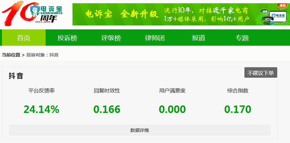
Task: Click the 0.000 value
Action: [x=172, y=109]
